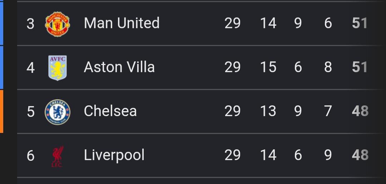Click the Manchester United club crest

coord(57,24)
